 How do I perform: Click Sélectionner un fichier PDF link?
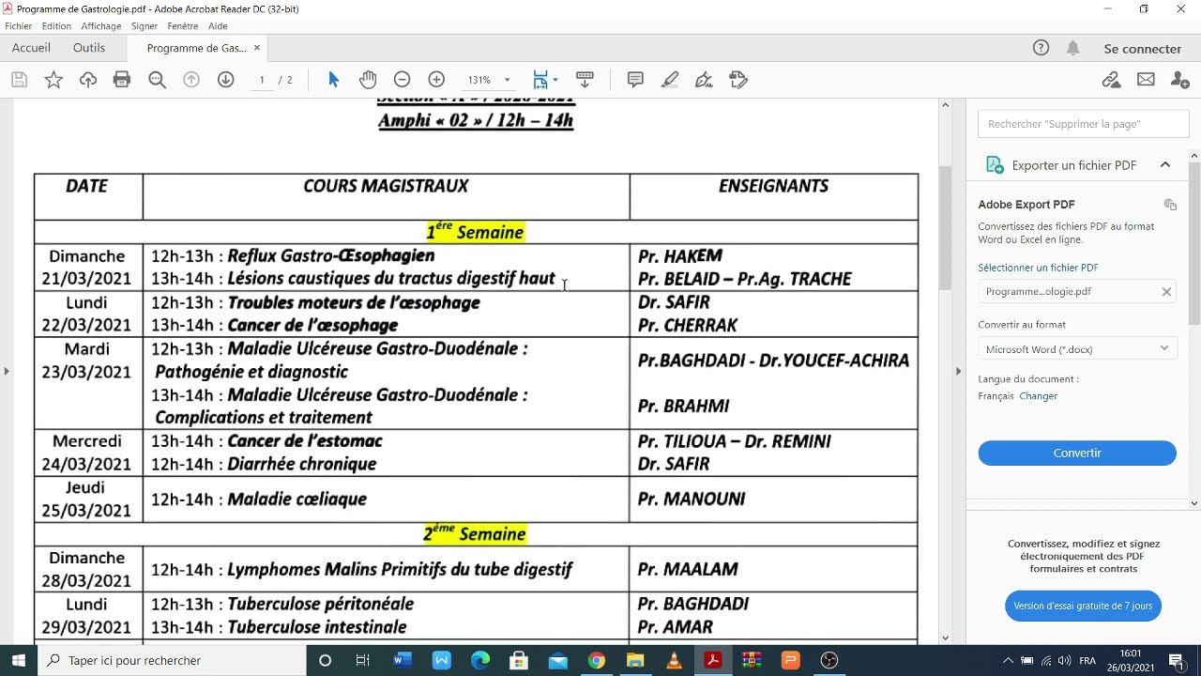coord(1038,268)
